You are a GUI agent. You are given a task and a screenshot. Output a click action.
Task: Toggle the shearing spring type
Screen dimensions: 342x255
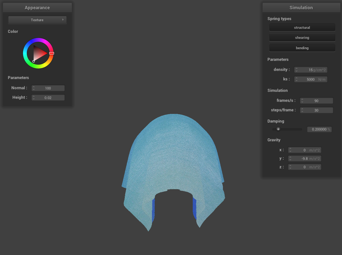302,38
